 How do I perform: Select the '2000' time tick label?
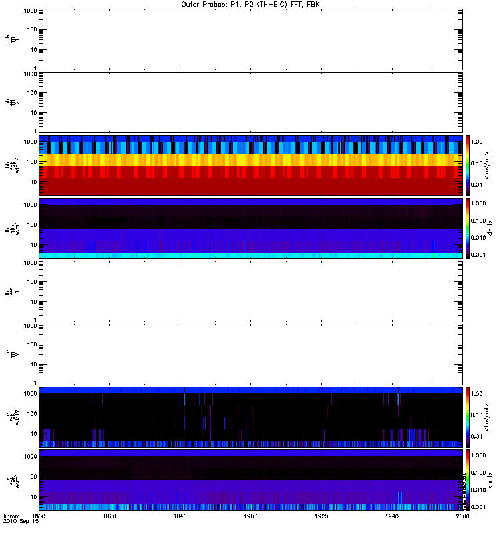462,516
